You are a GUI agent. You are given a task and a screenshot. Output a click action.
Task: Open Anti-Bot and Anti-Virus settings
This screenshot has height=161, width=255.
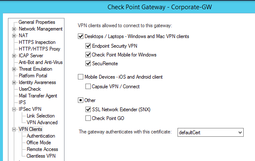[41, 62]
